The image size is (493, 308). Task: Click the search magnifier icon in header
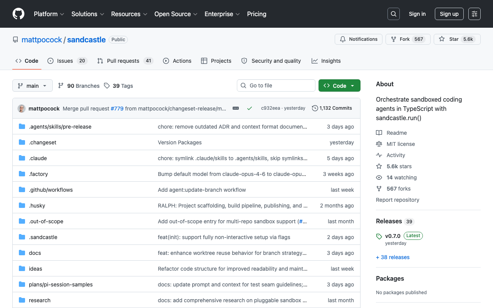click(394, 14)
